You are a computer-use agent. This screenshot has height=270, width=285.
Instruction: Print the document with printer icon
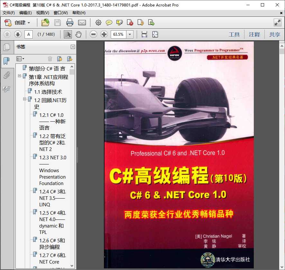coord(70,23)
